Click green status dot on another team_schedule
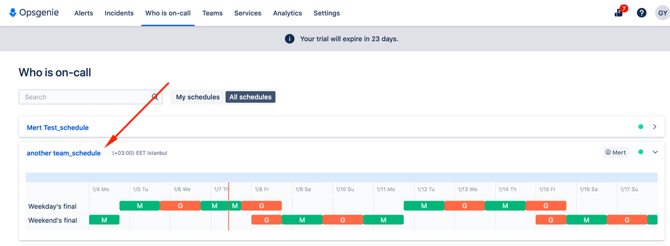The image size is (670, 246). (640, 152)
